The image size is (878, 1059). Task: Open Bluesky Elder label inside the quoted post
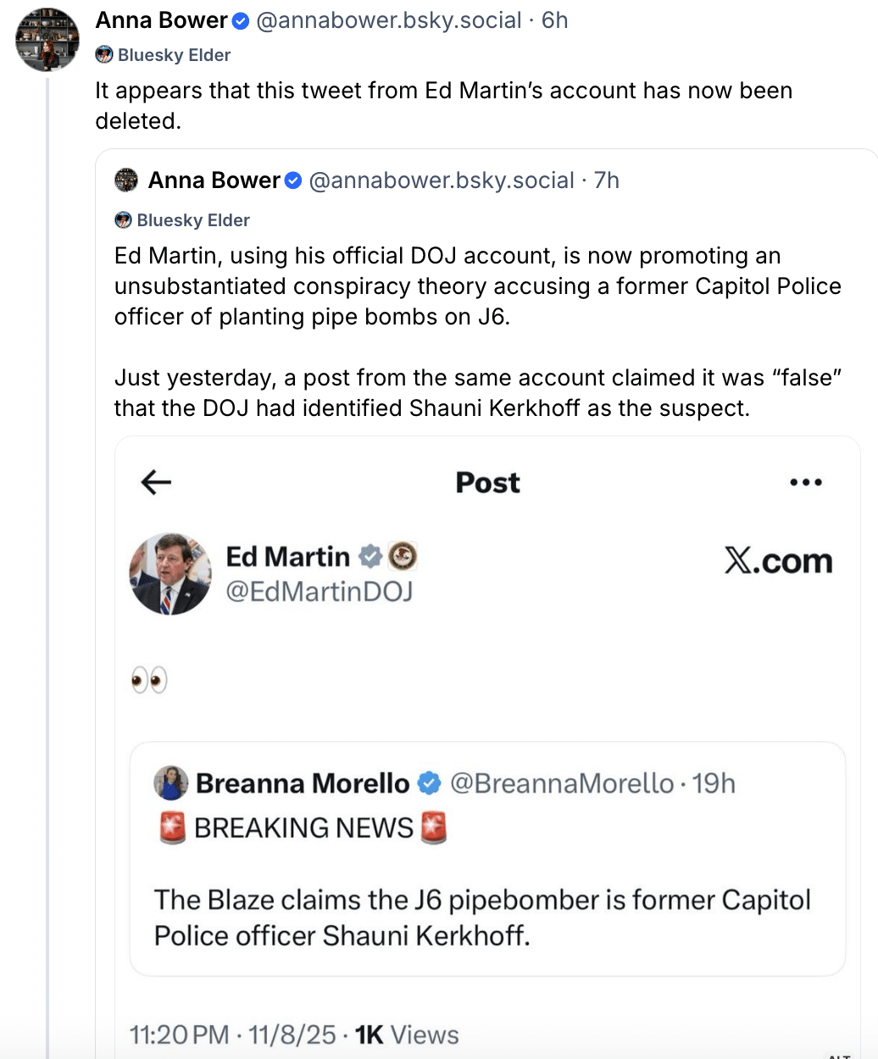pos(182,220)
